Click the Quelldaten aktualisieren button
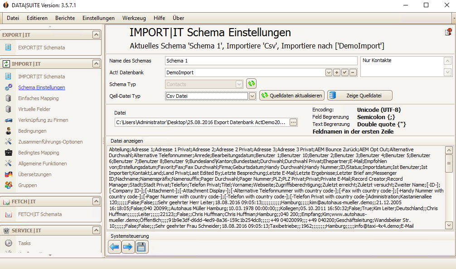Viewport: 456px width, 269px height. point(292,96)
